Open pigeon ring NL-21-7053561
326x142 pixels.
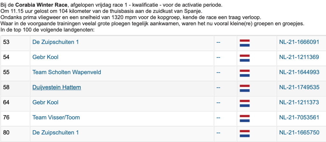(x=299, y=118)
